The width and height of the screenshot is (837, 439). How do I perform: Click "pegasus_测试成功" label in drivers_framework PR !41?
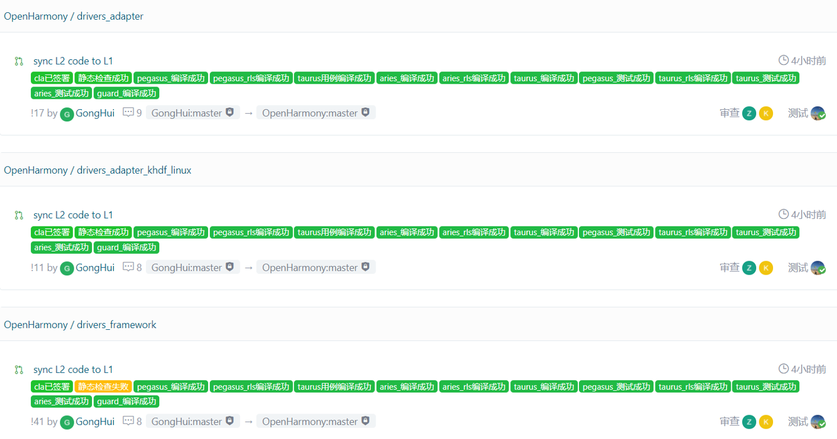(616, 387)
